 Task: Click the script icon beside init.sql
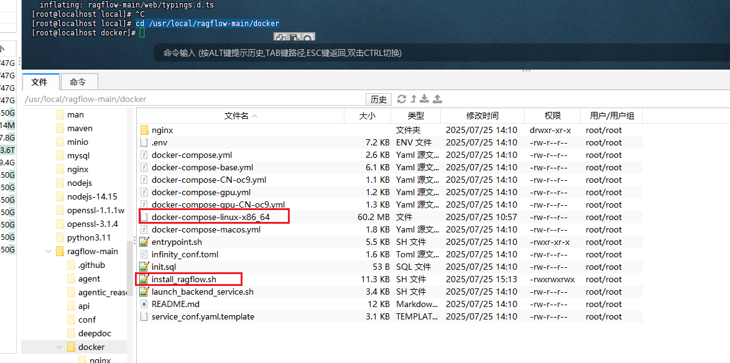pos(144,267)
